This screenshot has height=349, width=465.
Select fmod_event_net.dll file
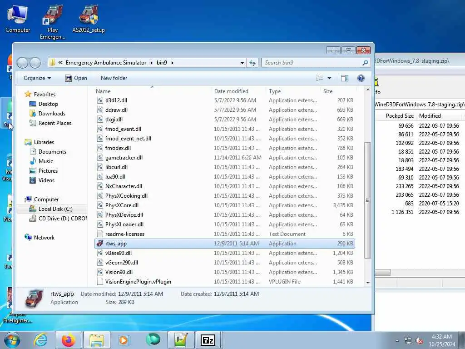click(x=224, y=139)
